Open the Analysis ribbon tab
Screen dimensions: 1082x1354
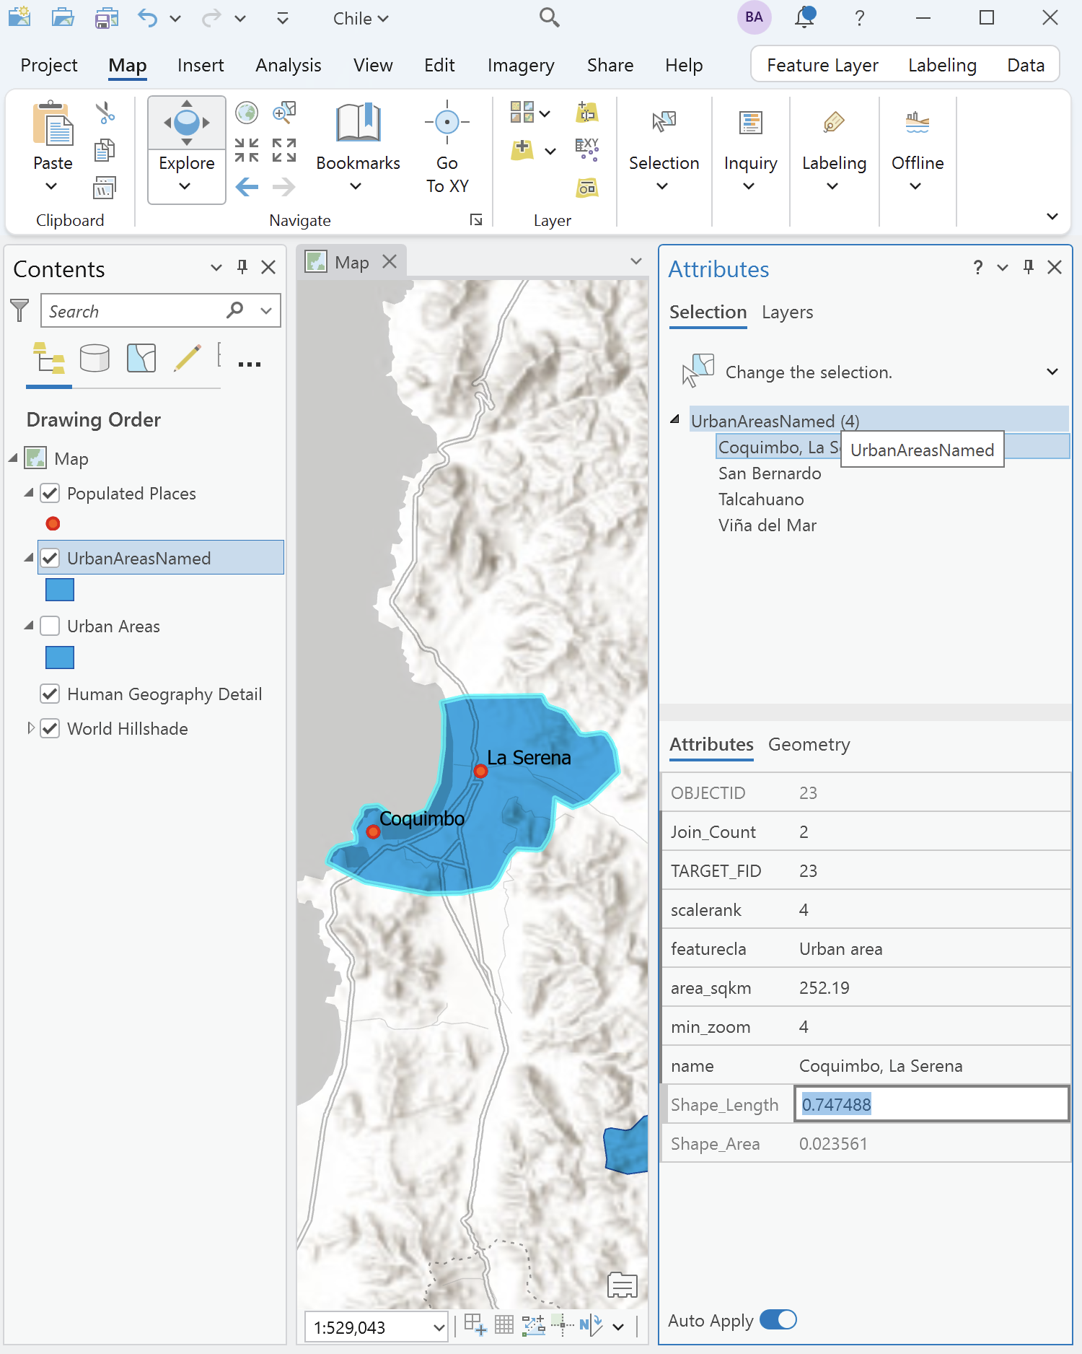pos(289,65)
